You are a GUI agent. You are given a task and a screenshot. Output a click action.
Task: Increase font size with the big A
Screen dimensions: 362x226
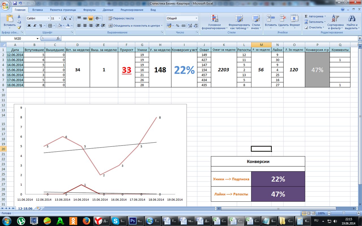[x=65, y=18]
